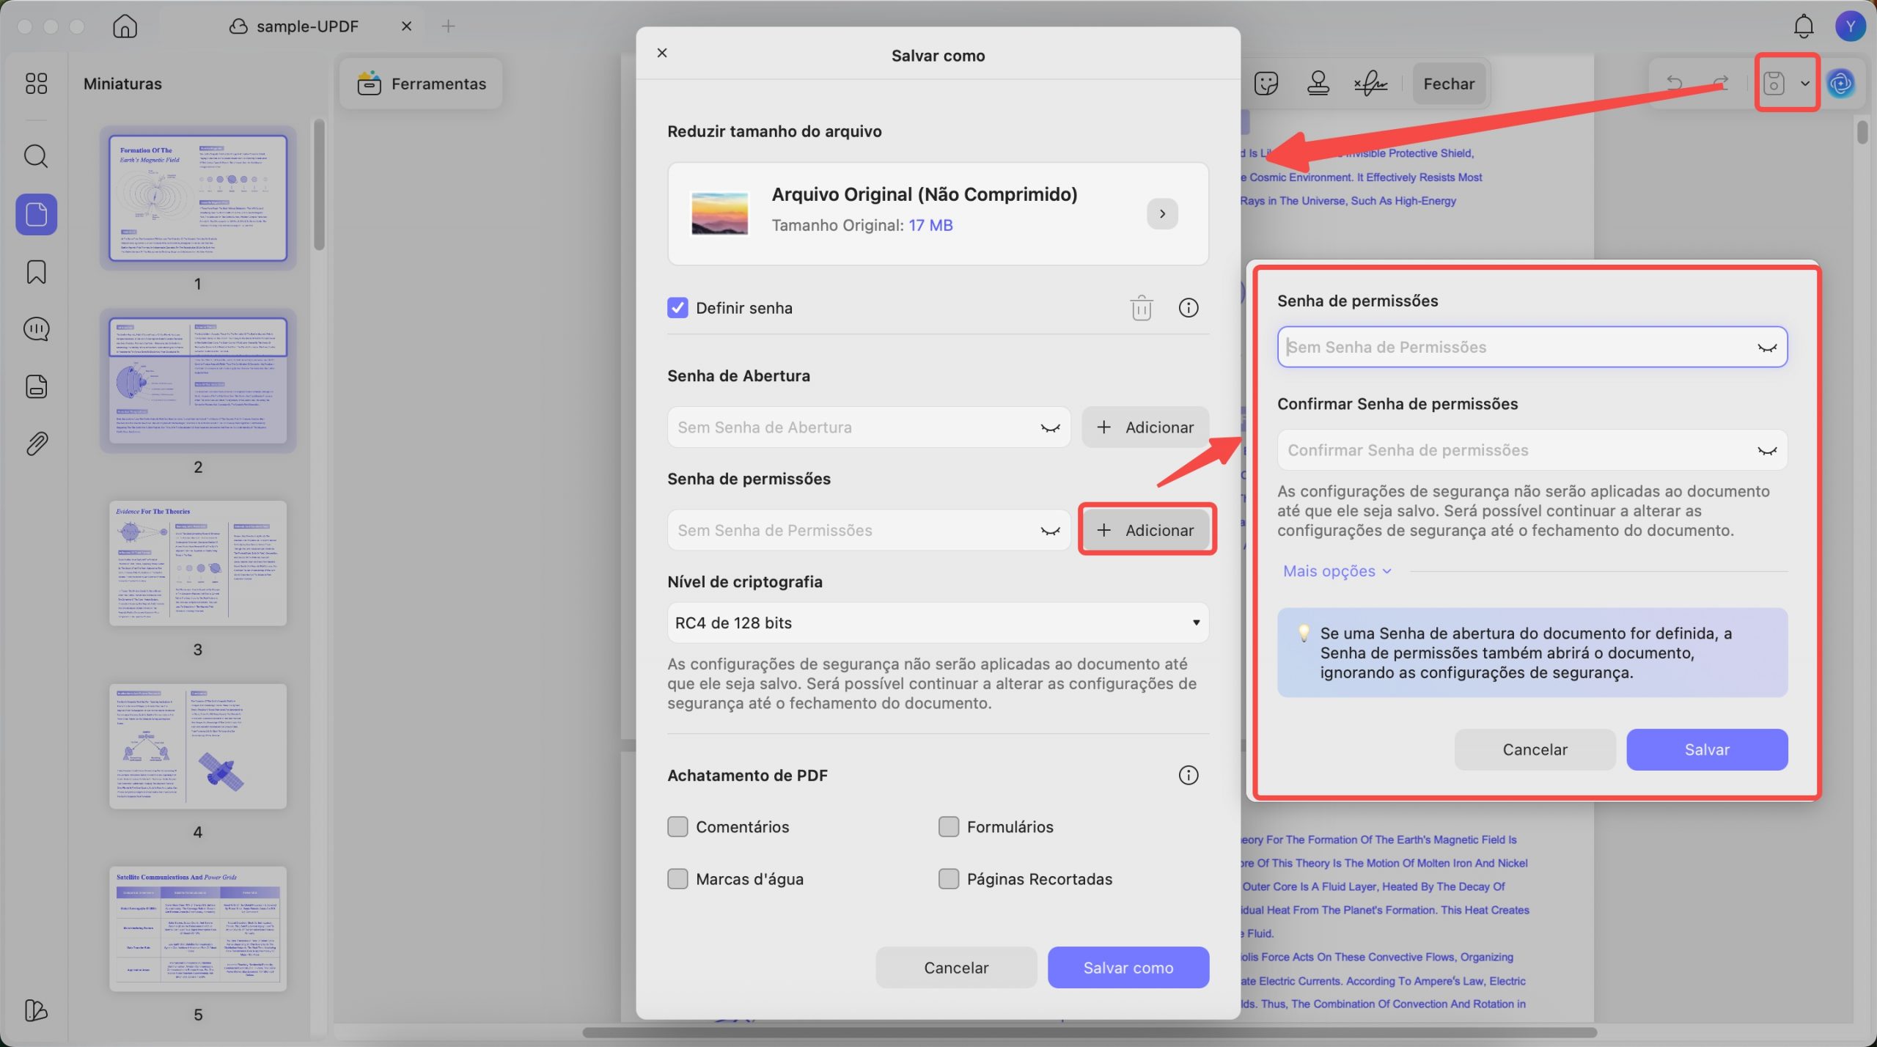1877x1047 pixels.
Task: Open the attachments paperclip icon
Action: (36, 444)
